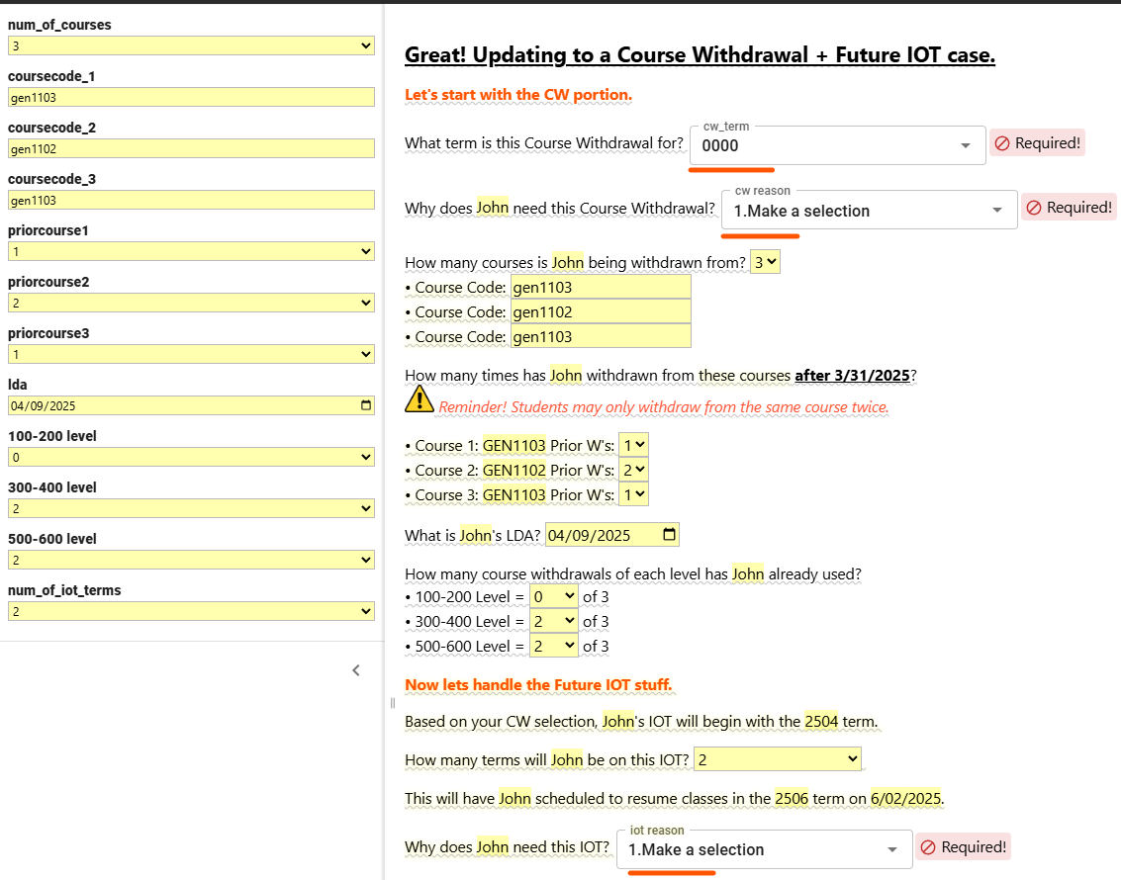Click the highlighted 2506 term value

[792, 799]
